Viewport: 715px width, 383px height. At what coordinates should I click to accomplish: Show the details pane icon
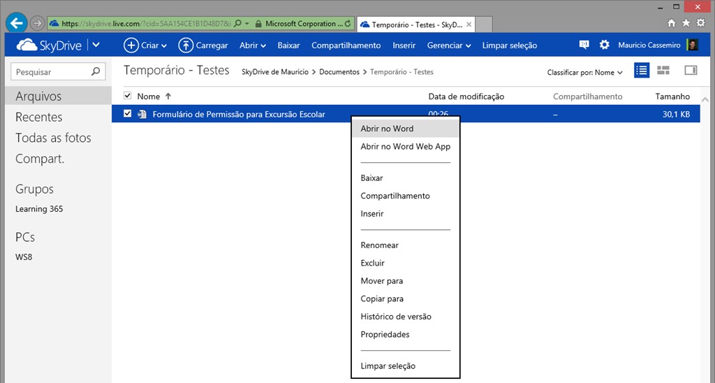pyautogui.click(x=691, y=71)
